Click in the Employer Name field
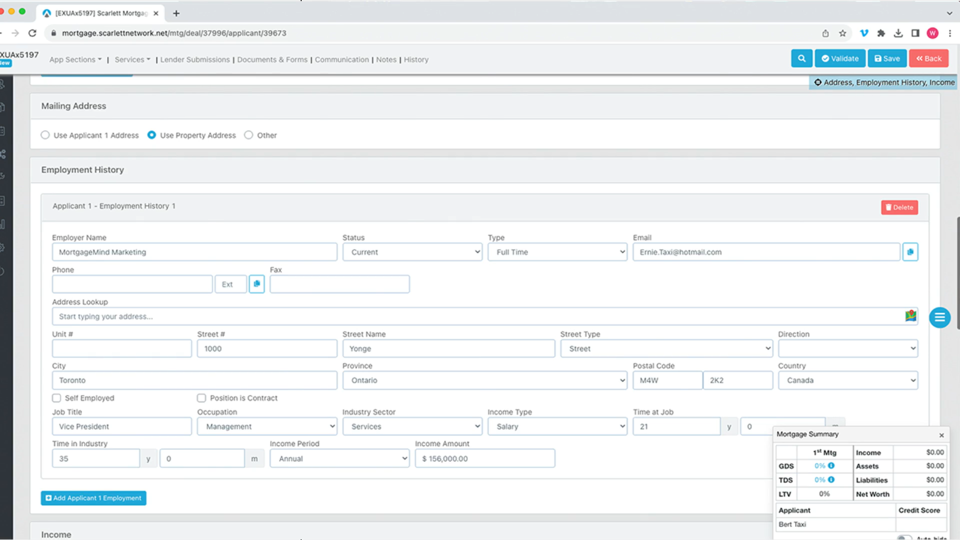 tap(194, 252)
